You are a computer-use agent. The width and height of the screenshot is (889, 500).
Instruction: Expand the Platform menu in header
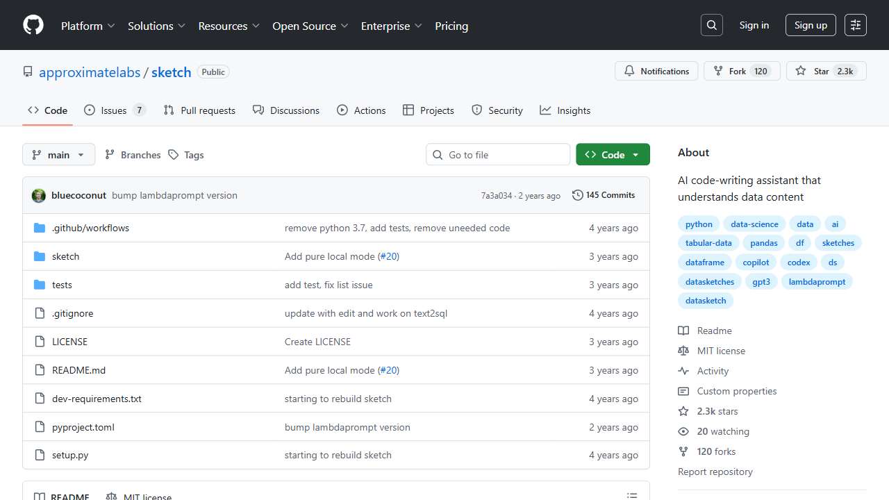88,26
